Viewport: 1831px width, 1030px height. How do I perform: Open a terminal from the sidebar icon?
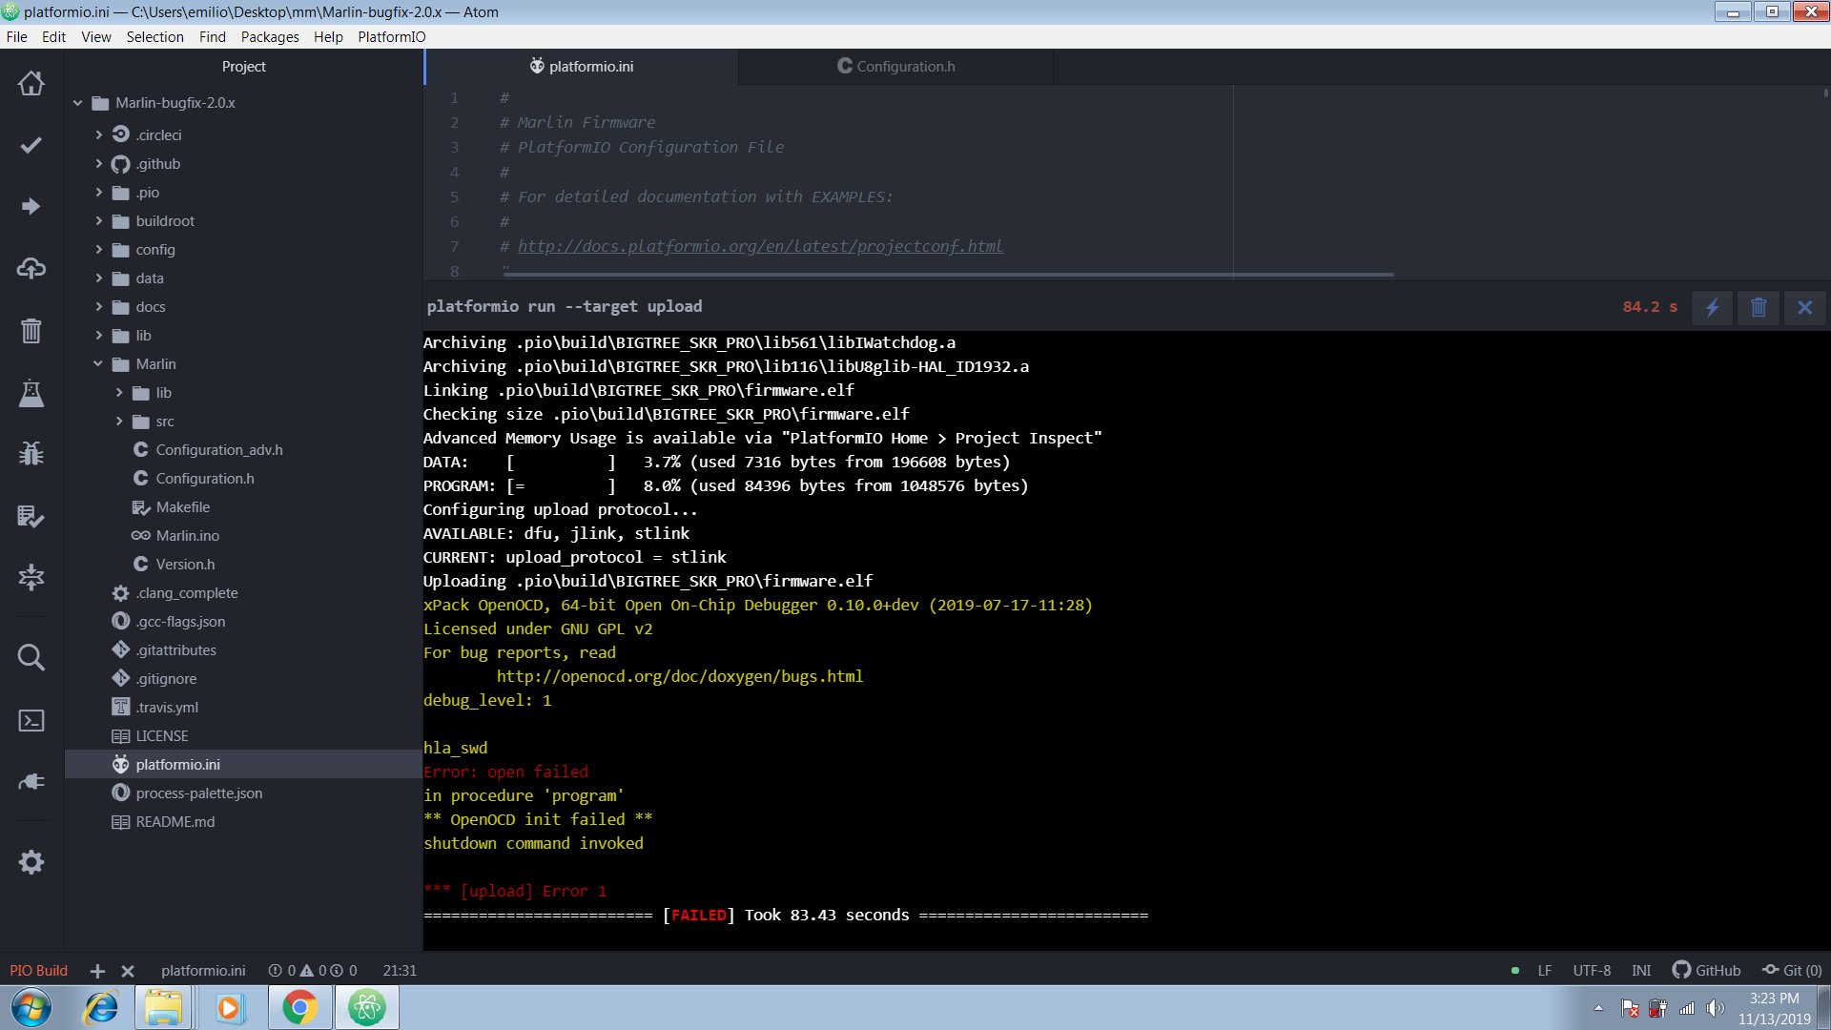coord(31,720)
